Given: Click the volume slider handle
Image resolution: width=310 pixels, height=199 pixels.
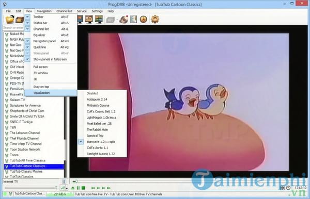Looking at the screenshot, I should click(56, 188).
